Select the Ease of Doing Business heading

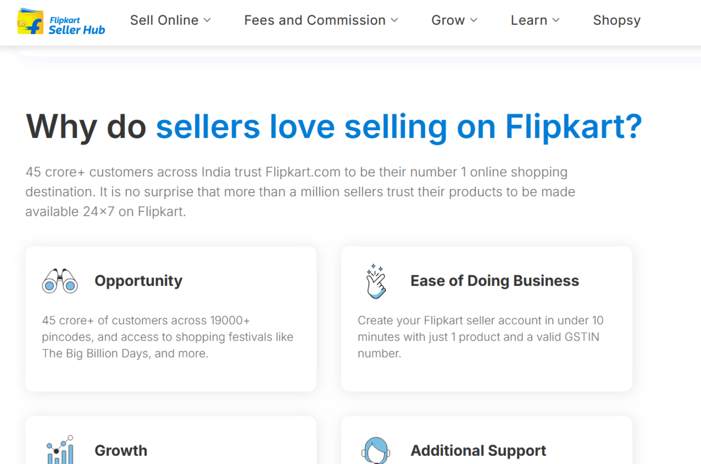pos(495,281)
